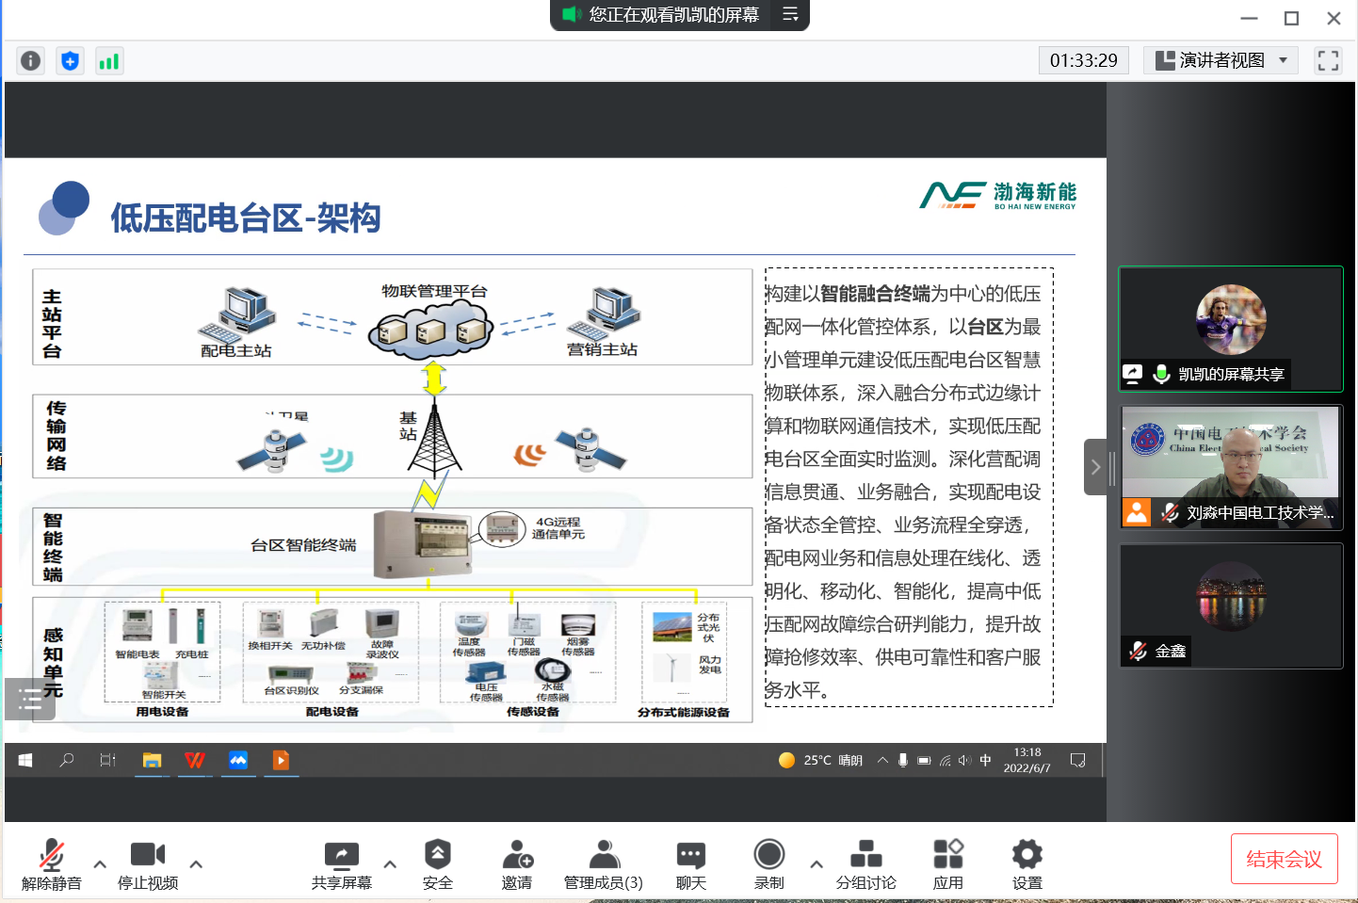This screenshot has width=1358, height=903.
Task: Unmute microphone with 解除静音
Action: [52, 864]
